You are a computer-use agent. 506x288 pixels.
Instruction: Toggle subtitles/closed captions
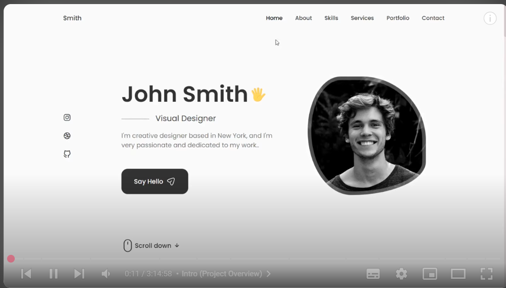[373, 274]
